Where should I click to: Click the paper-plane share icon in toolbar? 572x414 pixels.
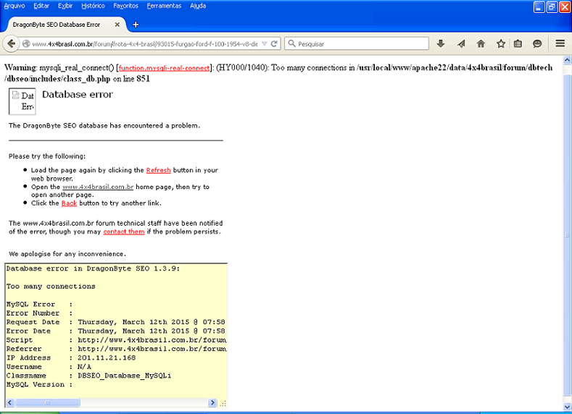461,43
